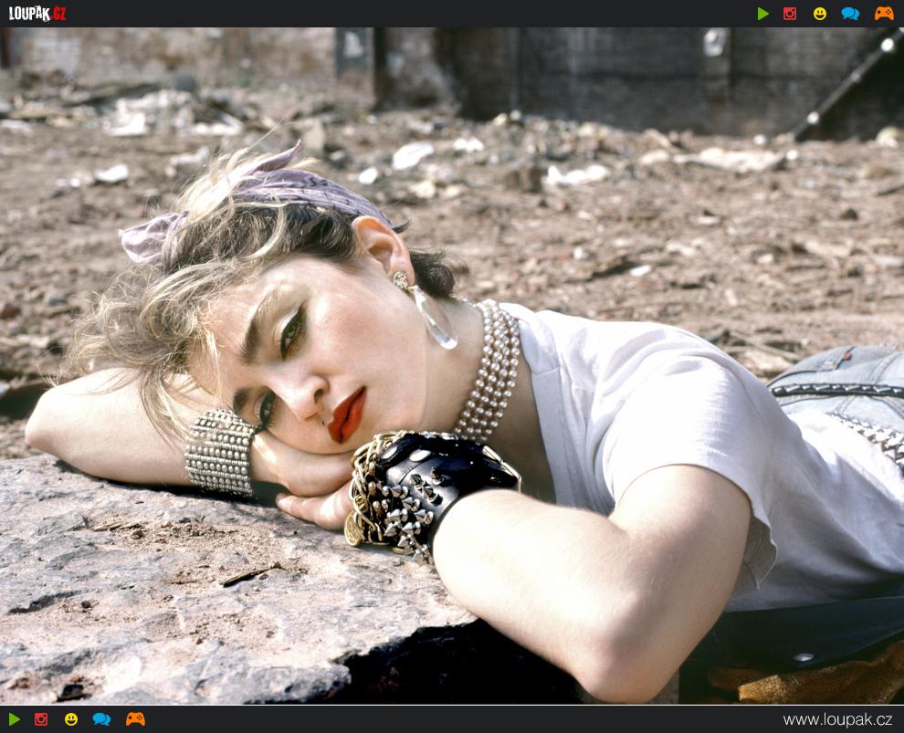This screenshot has width=904, height=733.
Task: Click the red Instagram icon in bottom bar
Action: pos(41,719)
